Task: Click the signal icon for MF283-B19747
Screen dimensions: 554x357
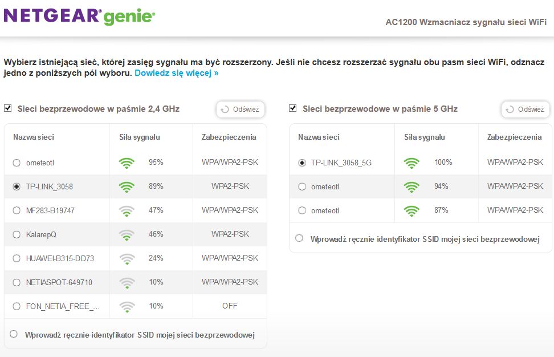Action: point(127,211)
